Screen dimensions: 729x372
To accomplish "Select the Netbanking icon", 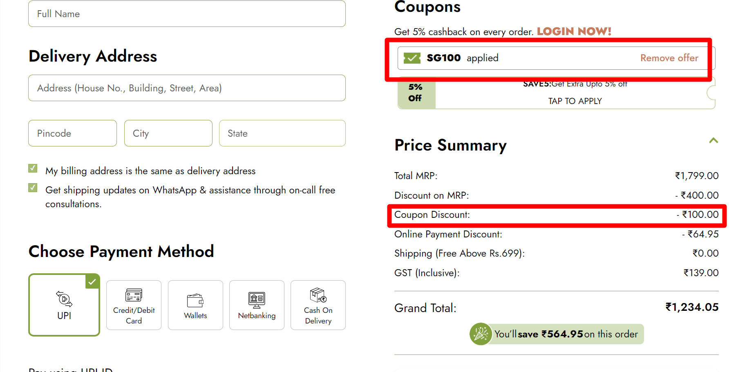I will click(x=257, y=300).
